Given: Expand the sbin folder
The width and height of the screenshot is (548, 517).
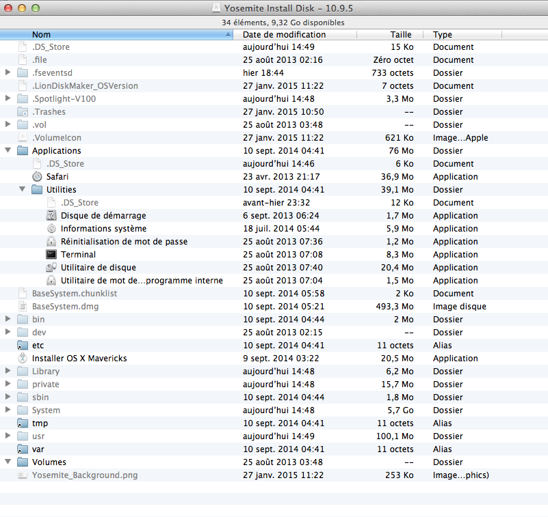Looking at the screenshot, I should (8, 397).
